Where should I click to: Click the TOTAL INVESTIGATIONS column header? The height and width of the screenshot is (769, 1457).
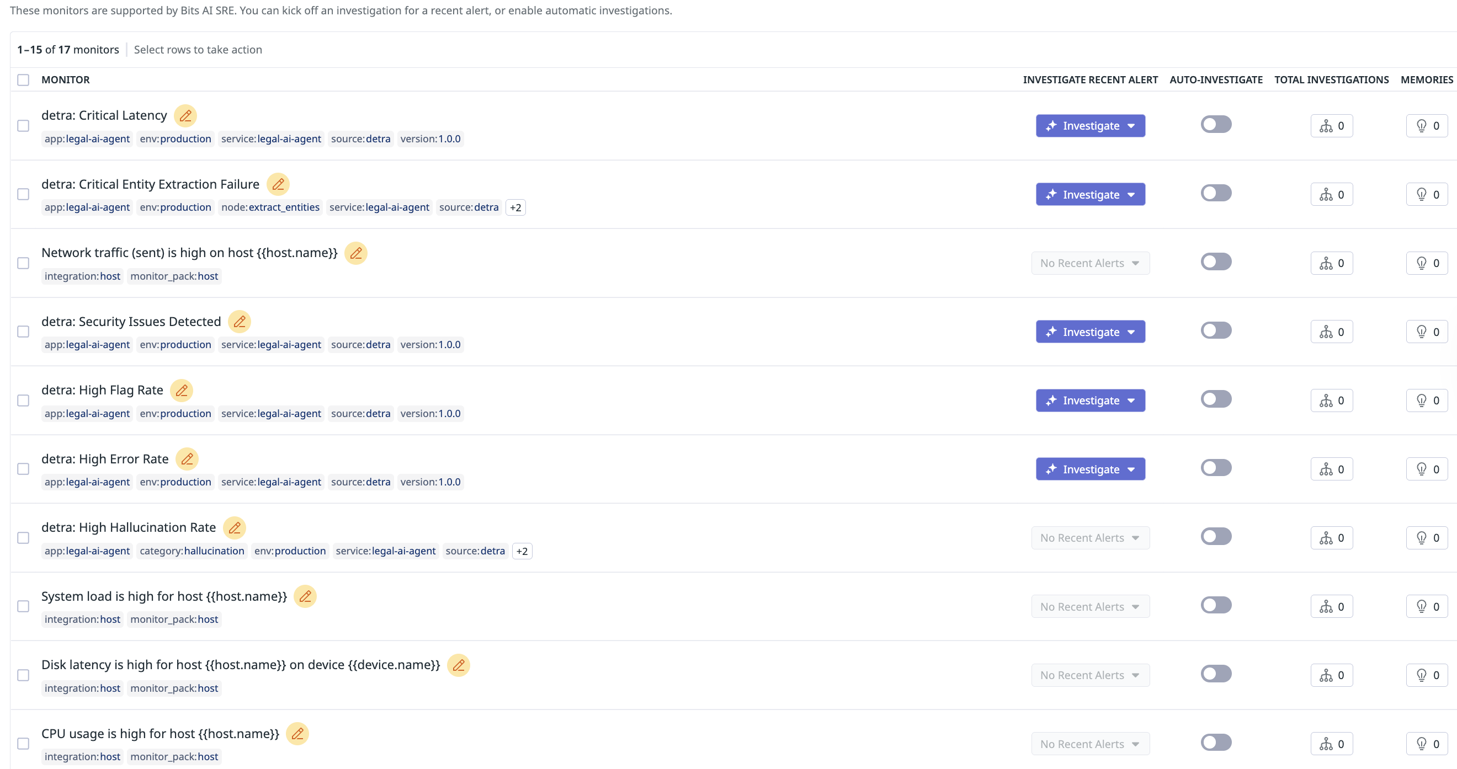click(x=1331, y=80)
